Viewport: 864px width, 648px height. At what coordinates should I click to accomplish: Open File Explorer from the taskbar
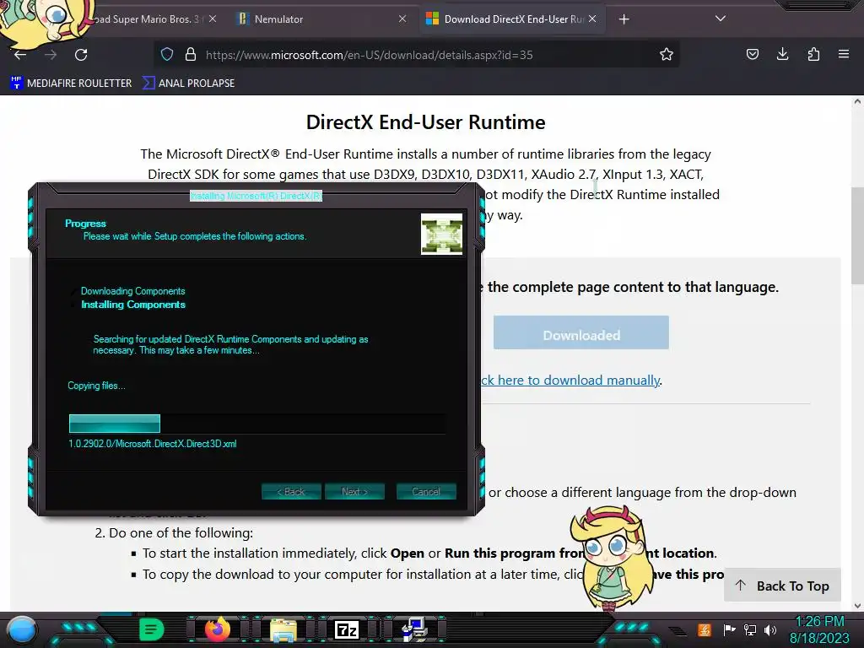coord(283,629)
